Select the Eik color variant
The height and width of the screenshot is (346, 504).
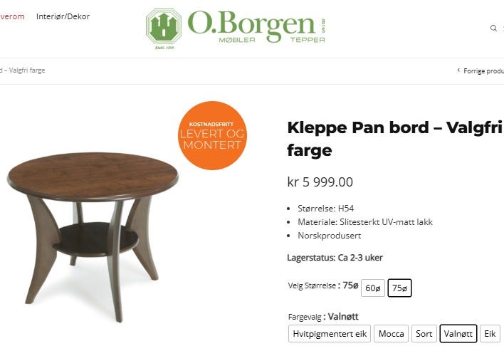tap(490, 333)
